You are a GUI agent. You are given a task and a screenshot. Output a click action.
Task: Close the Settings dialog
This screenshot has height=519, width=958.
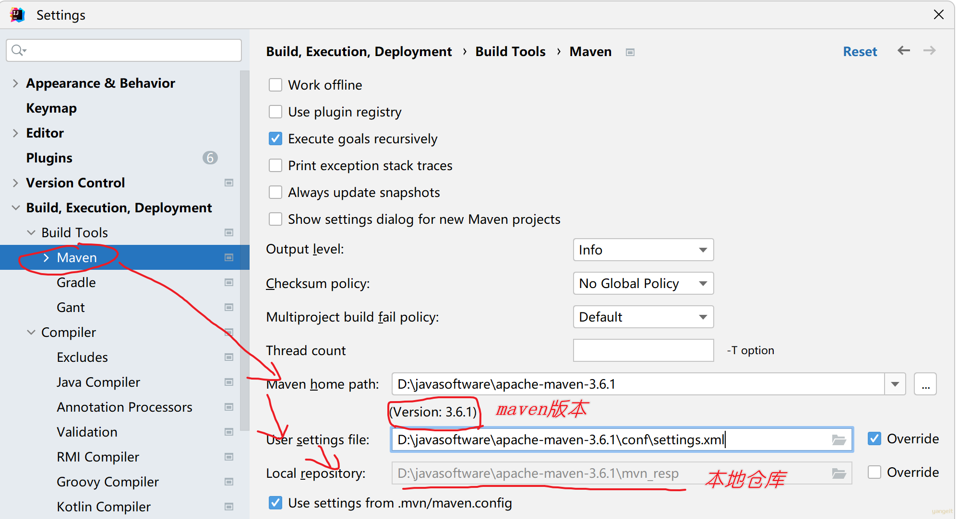point(939,14)
